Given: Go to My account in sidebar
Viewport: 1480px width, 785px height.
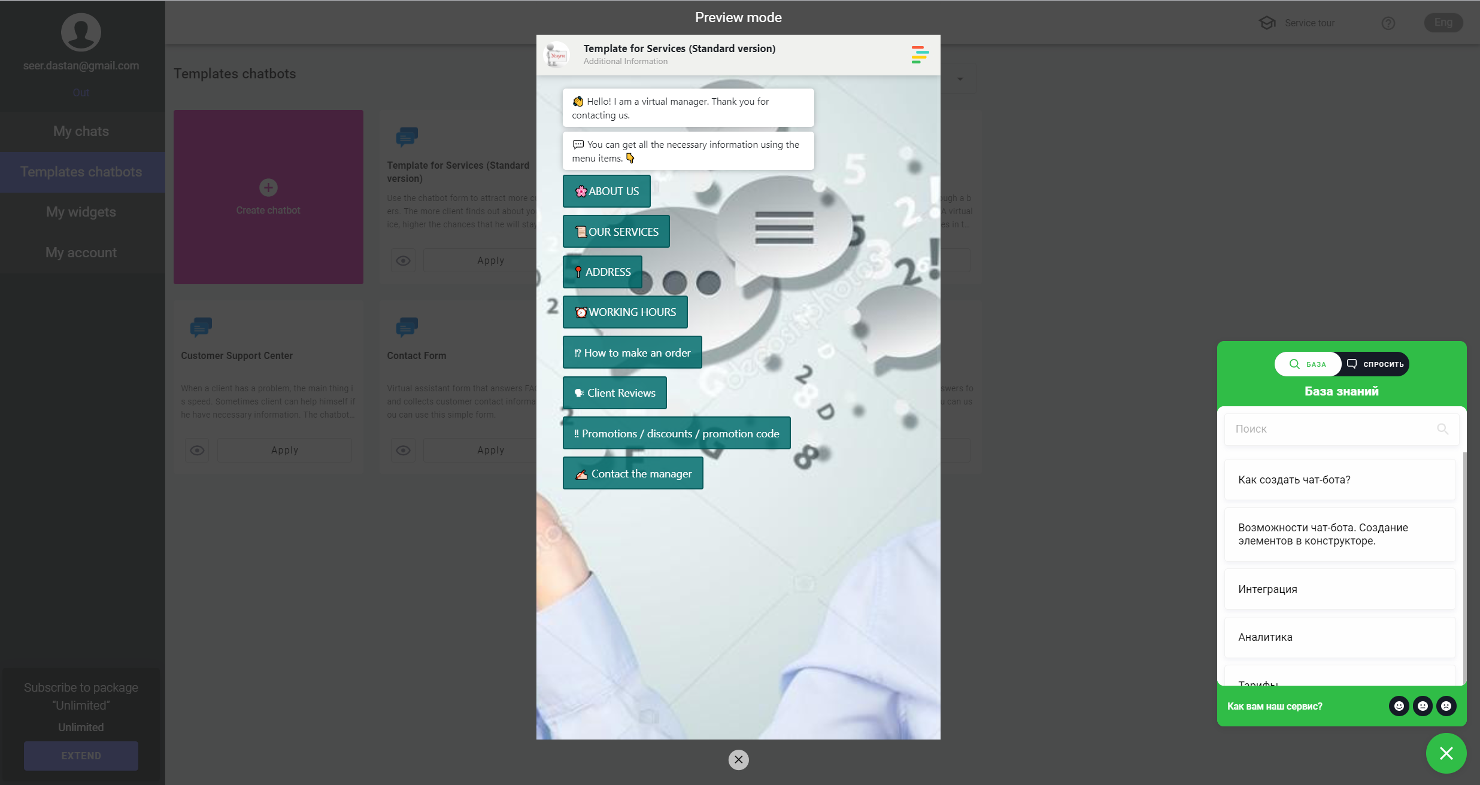Looking at the screenshot, I should tap(81, 252).
